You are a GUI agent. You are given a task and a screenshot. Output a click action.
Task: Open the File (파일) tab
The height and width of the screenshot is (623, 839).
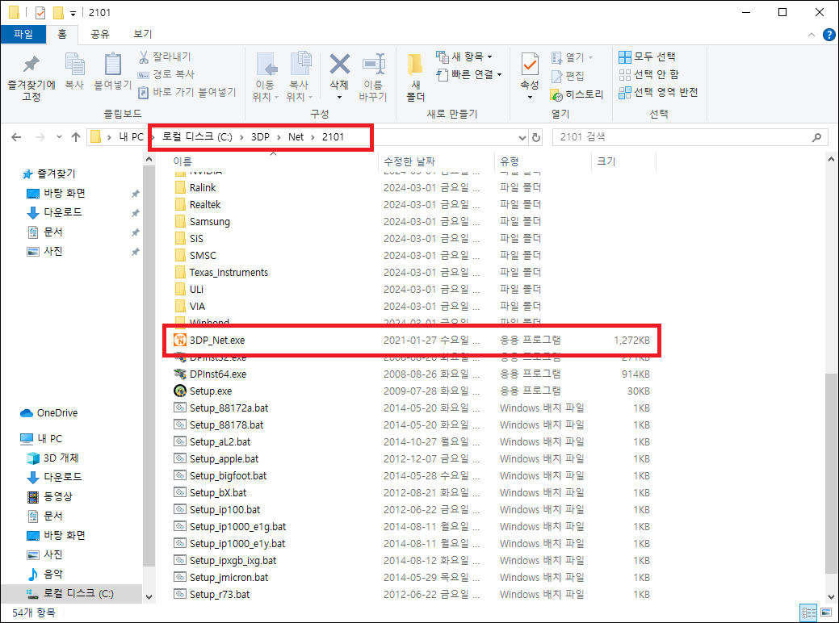point(23,34)
